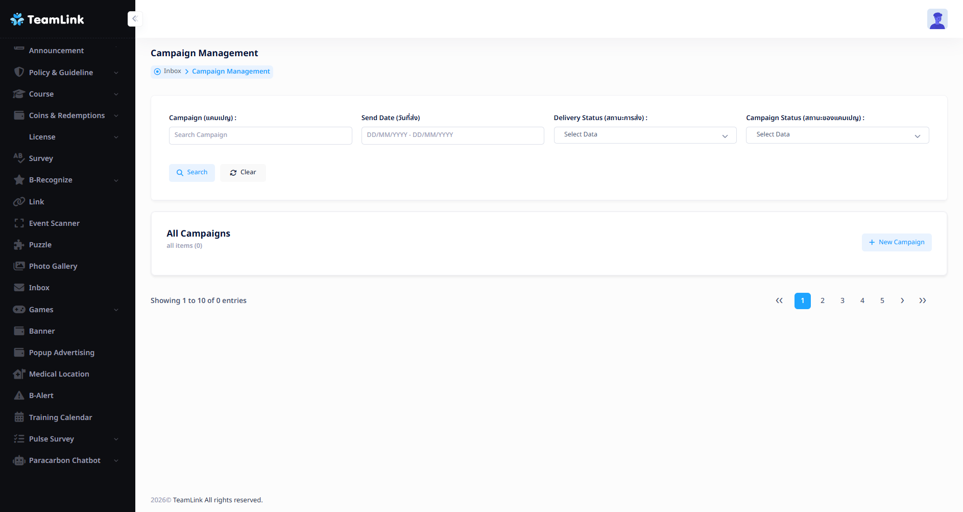The image size is (963, 512).
Task: Go to page 3 of results
Action: point(842,301)
